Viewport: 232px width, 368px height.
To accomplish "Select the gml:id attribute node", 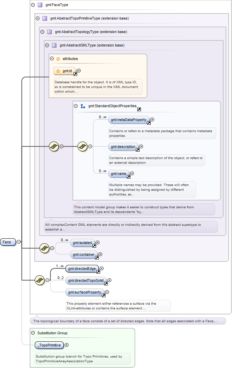I will coord(65,71).
